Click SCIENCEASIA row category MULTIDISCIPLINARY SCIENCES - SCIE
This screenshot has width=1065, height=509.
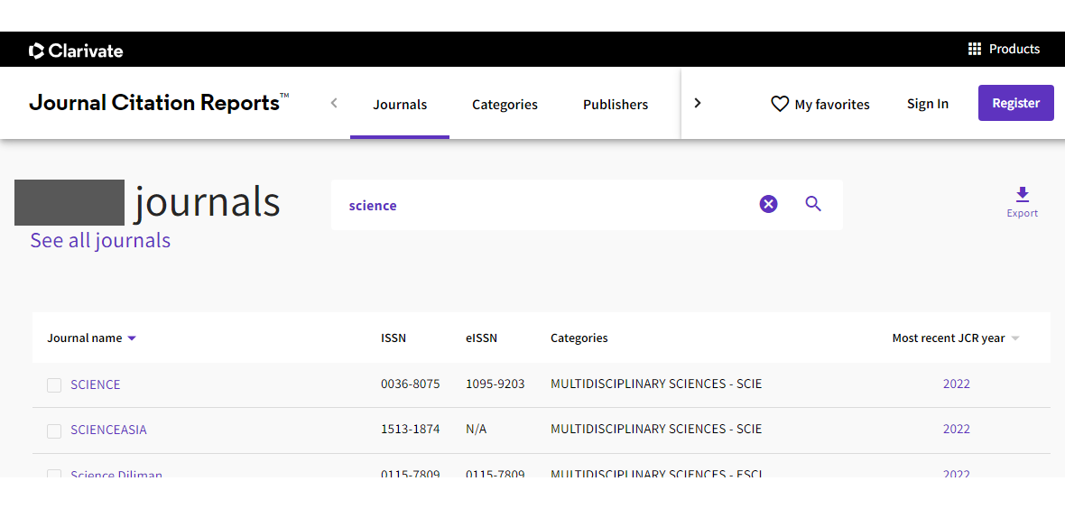coord(656,430)
